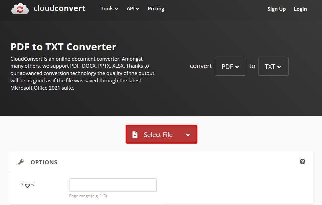The image size is (322, 205).
Task: Click the Select File button
Action: [x=161, y=134]
